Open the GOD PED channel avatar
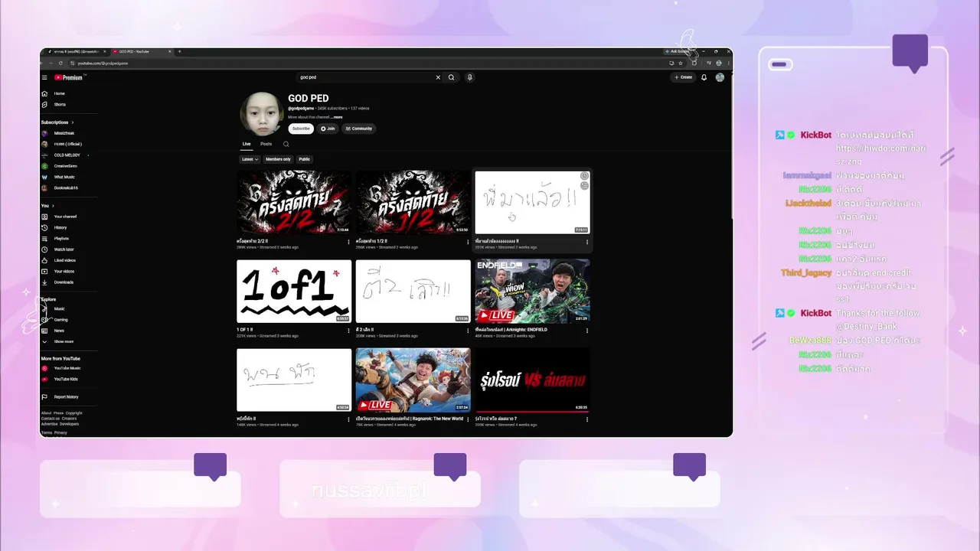The height and width of the screenshot is (551, 980). tap(262, 113)
